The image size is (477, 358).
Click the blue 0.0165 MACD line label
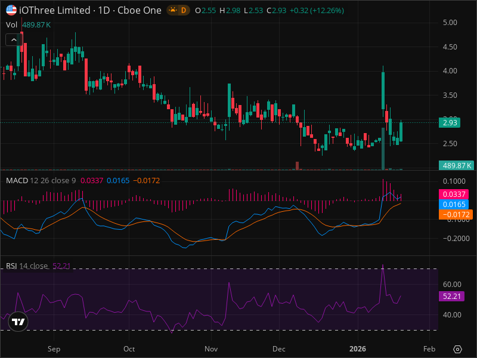pyautogui.click(x=454, y=204)
